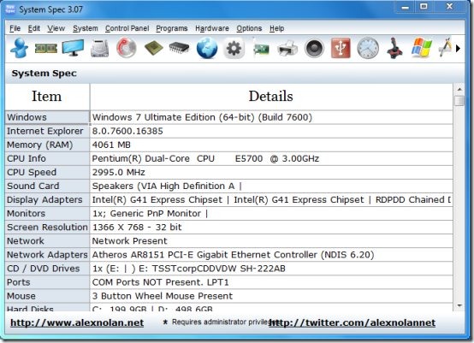Click the Details column header
This screenshot has width=474, height=343.
271,97
